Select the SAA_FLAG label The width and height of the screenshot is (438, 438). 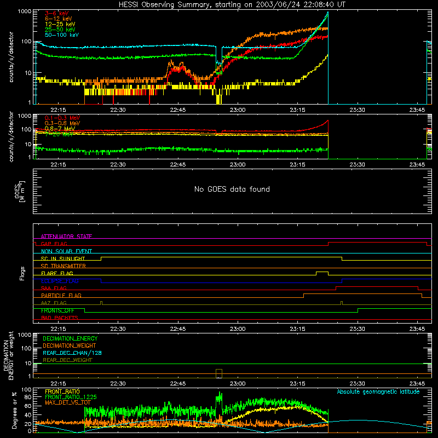tap(54, 288)
